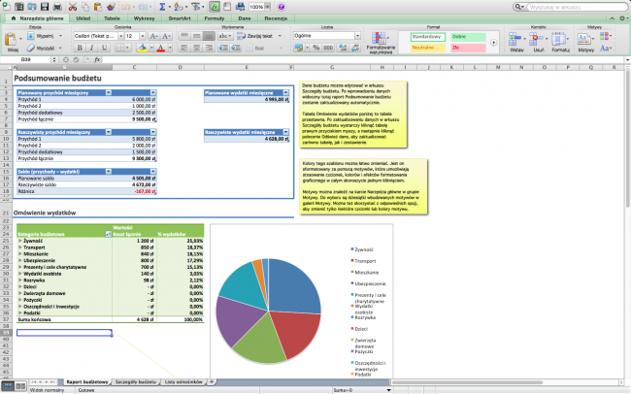Image resolution: width=631 pixels, height=394 pixels.
Task: Open Kategorie budżetowe filter dropdown
Action: tap(108, 234)
